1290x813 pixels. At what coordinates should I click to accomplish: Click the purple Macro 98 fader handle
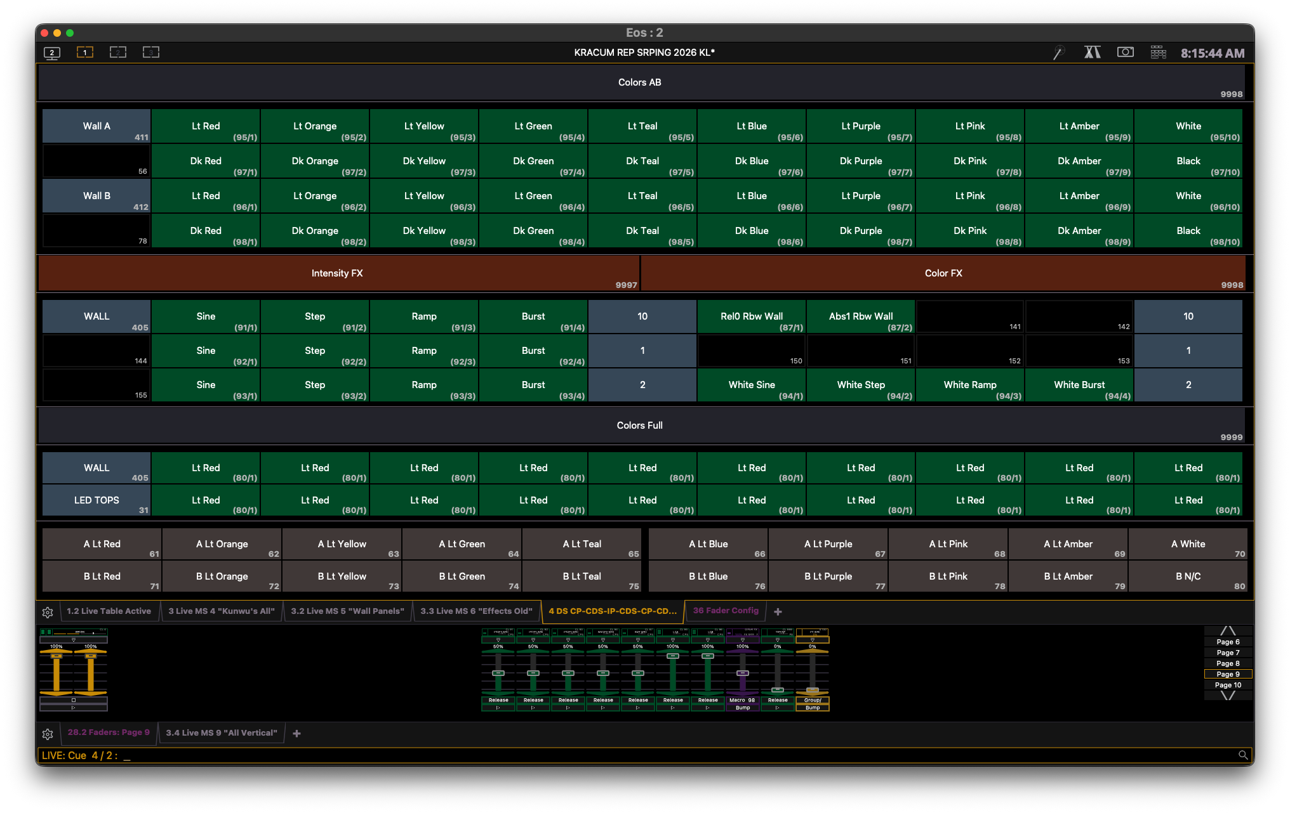[743, 673]
